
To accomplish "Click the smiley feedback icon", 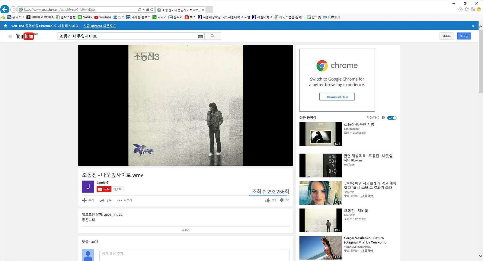I will tap(479, 9).
